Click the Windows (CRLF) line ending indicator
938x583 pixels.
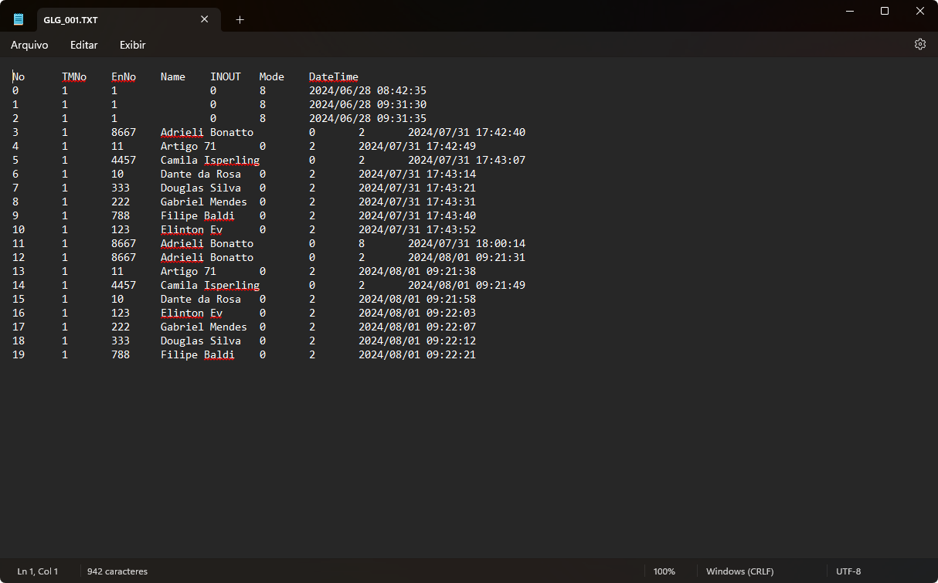(740, 571)
